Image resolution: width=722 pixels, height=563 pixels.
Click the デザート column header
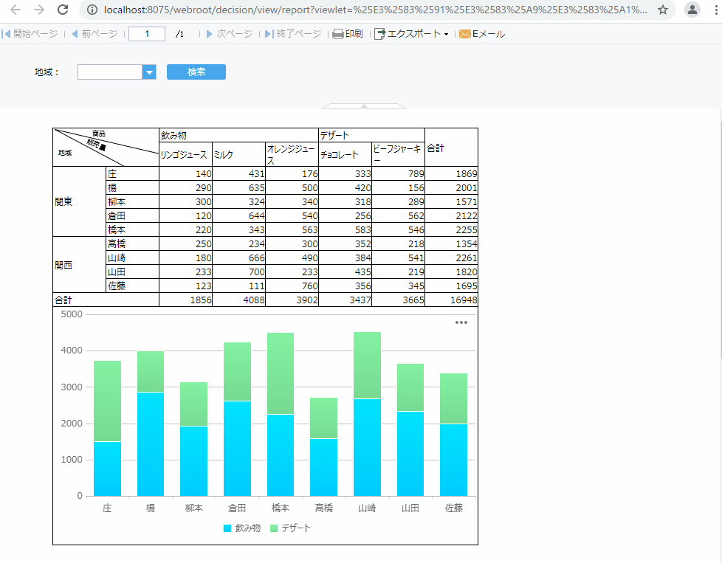coord(371,135)
